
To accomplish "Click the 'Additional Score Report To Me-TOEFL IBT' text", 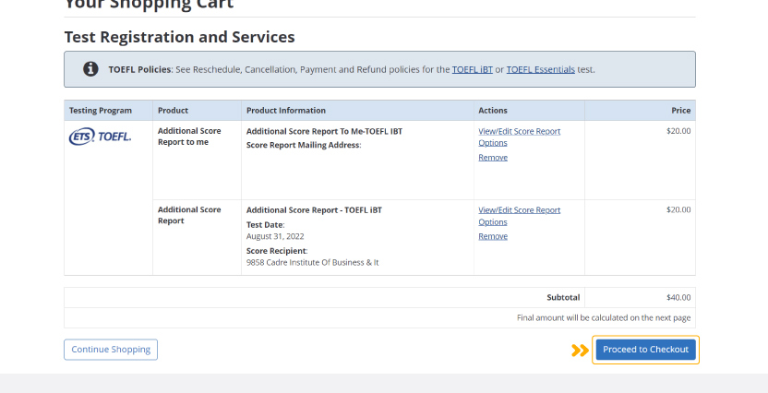I will tap(324, 131).
